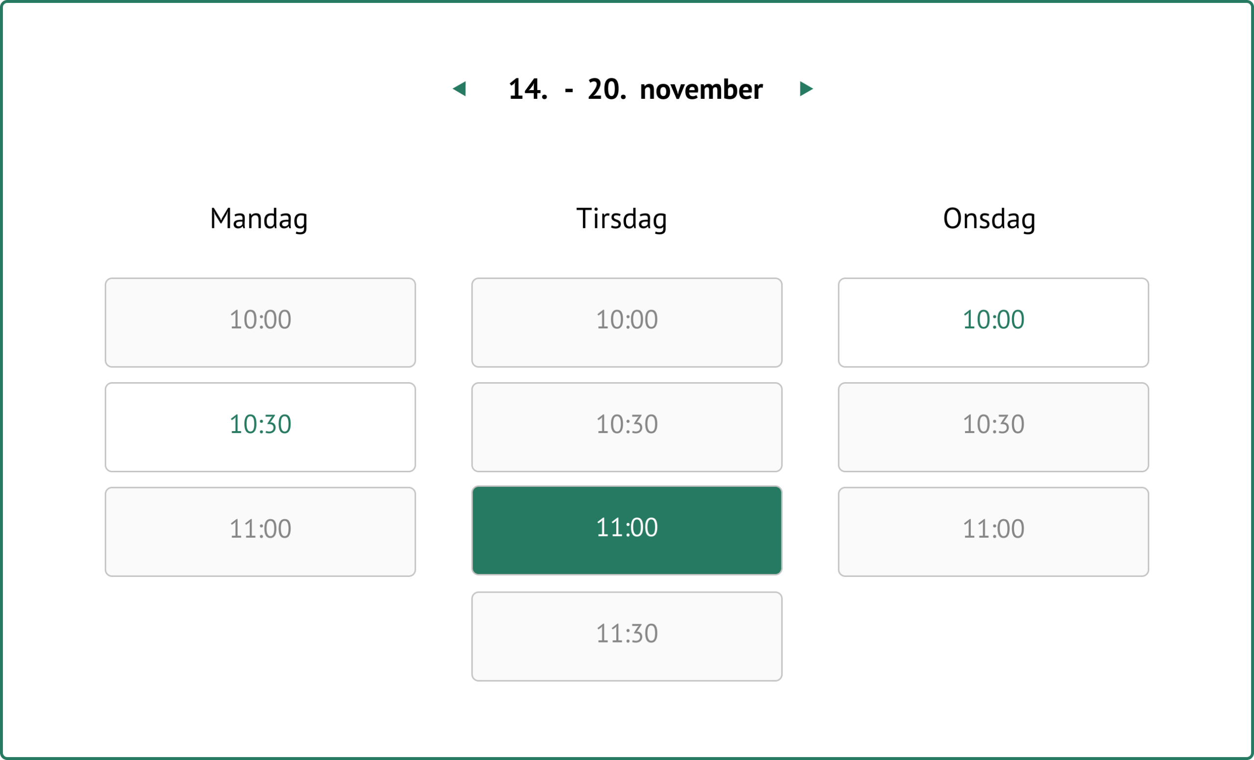Pick the 11:00 slot under Onsdag
The image size is (1254, 760).
point(993,532)
